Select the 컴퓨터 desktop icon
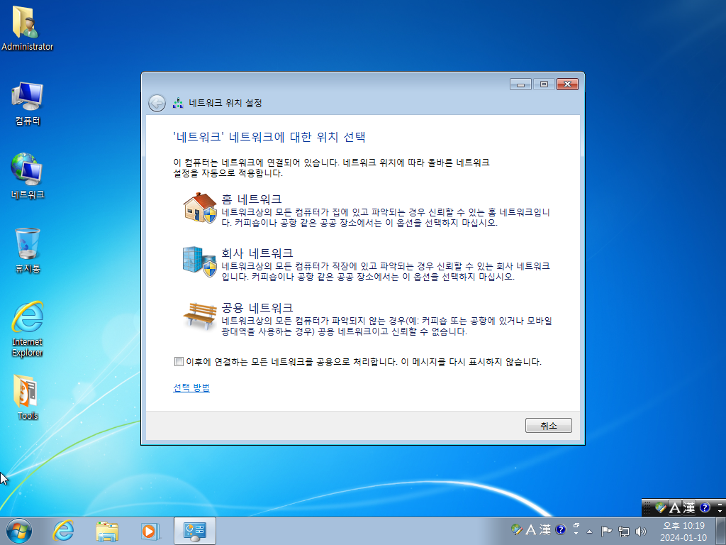Screen dimensions: 726x545 coord(28,103)
